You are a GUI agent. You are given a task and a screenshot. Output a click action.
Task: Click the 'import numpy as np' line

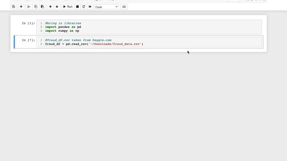click(x=62, y=31)
